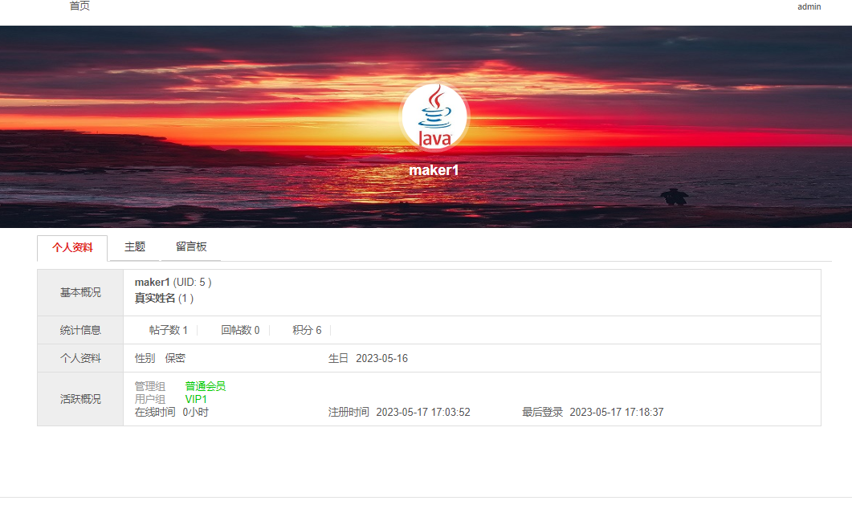Click the 帖子数 1 statistic
Viewport: 852px width, 513px height.
169,331
